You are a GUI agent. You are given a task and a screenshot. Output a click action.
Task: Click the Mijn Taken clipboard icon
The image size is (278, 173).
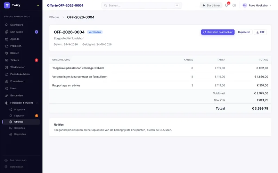(7, 32)
